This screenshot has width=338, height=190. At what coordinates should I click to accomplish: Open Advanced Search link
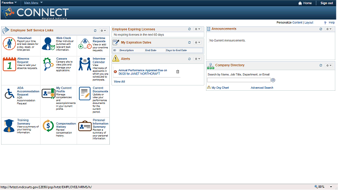[262, 88]
